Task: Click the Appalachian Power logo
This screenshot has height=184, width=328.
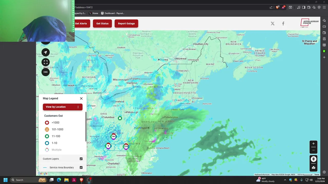Action: [310, 23]
